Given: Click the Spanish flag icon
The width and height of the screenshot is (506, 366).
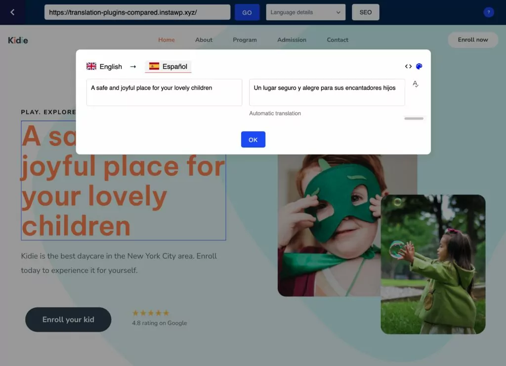Looking at the screenshot, I should pos(154,66).
